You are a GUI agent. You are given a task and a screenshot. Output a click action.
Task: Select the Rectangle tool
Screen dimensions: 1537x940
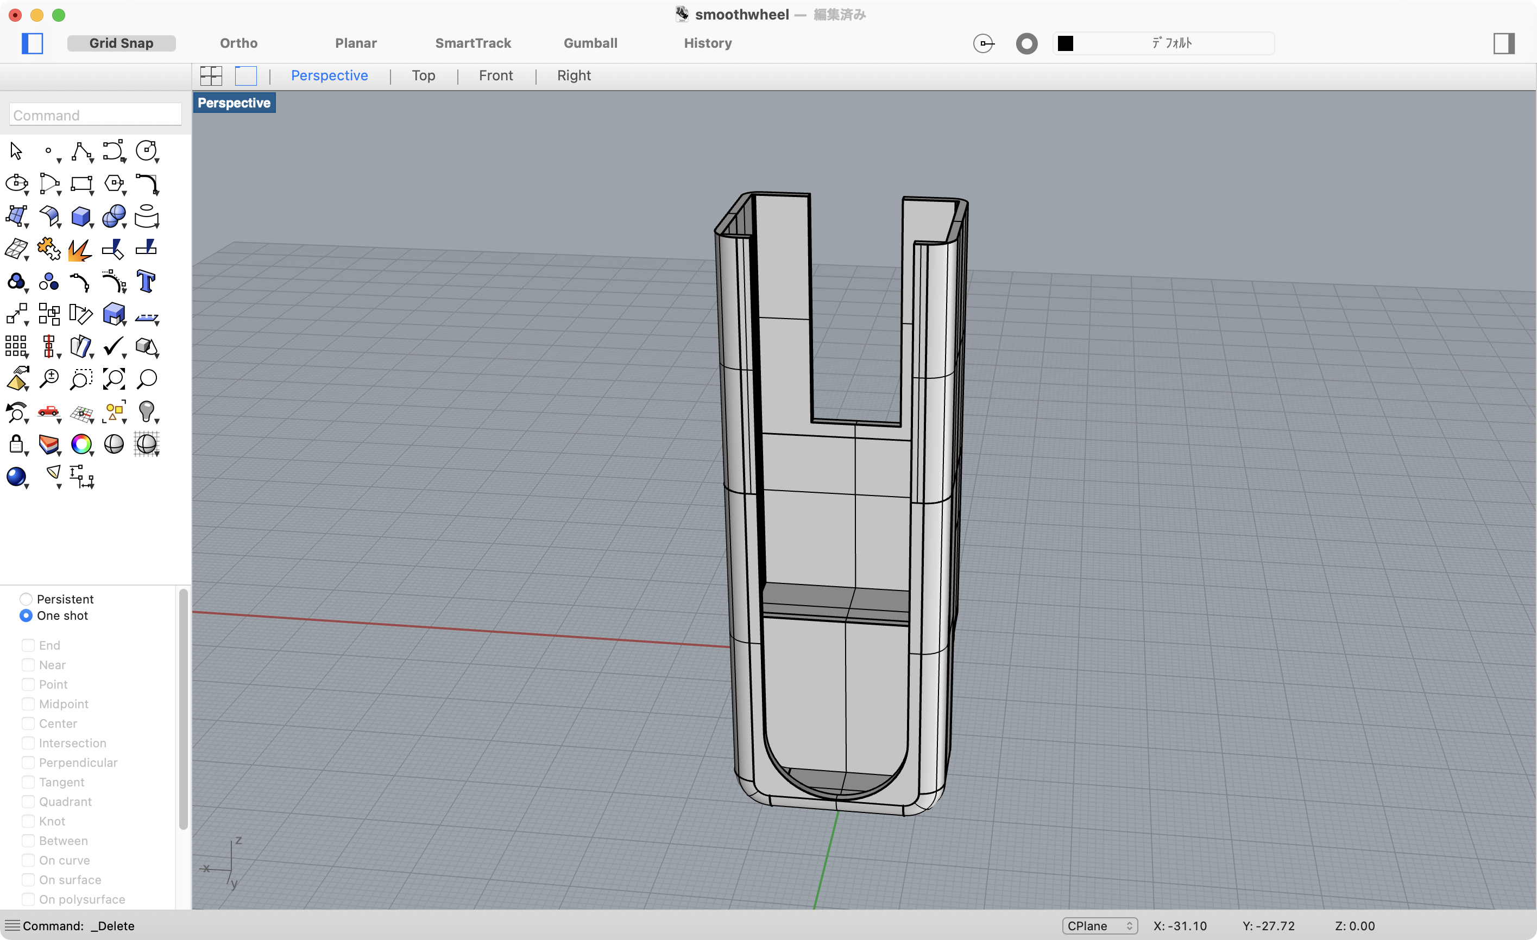tap(81, 183)
